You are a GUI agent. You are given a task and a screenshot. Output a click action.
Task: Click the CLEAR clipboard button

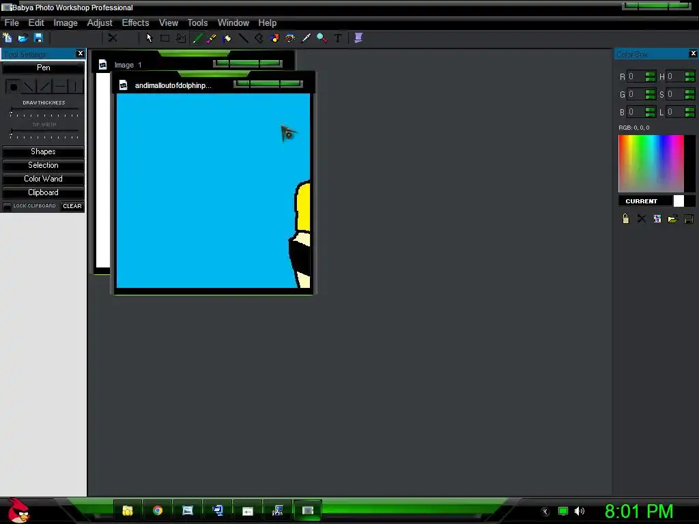point(72,206)
